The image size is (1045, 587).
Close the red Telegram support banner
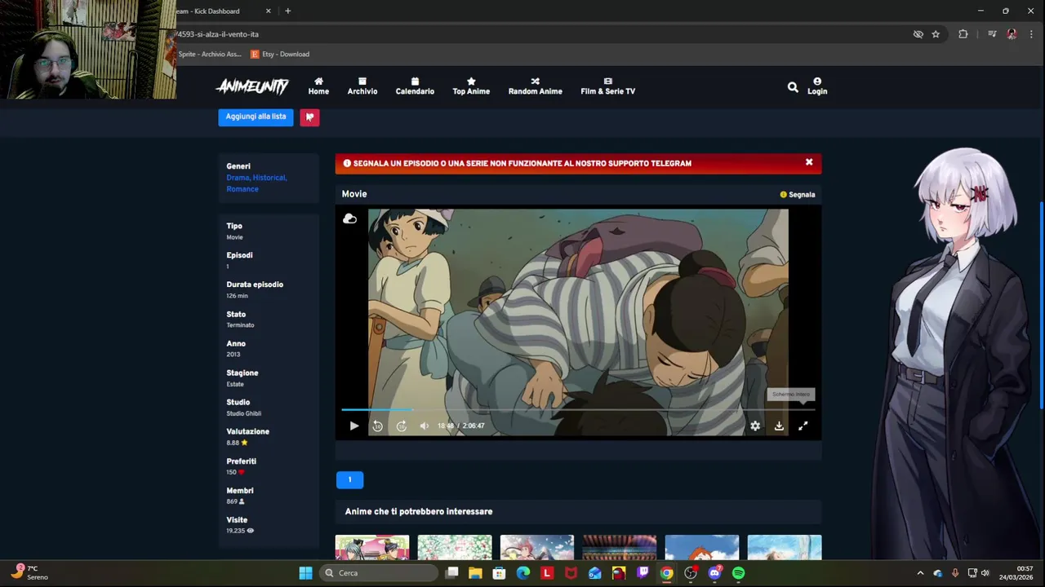tap(809, 162)
